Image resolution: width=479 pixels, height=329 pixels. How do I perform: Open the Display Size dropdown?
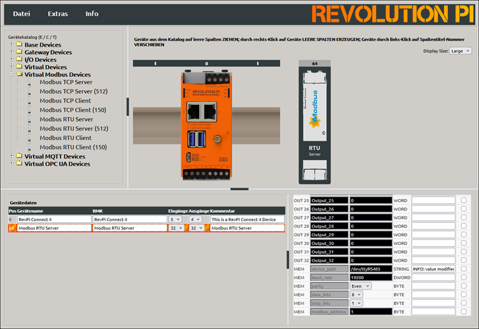pos(461,51)
